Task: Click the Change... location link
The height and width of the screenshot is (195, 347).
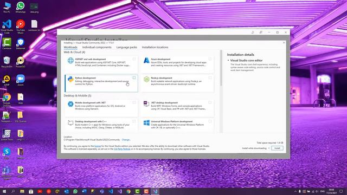Action: click(x=126, y=140)
